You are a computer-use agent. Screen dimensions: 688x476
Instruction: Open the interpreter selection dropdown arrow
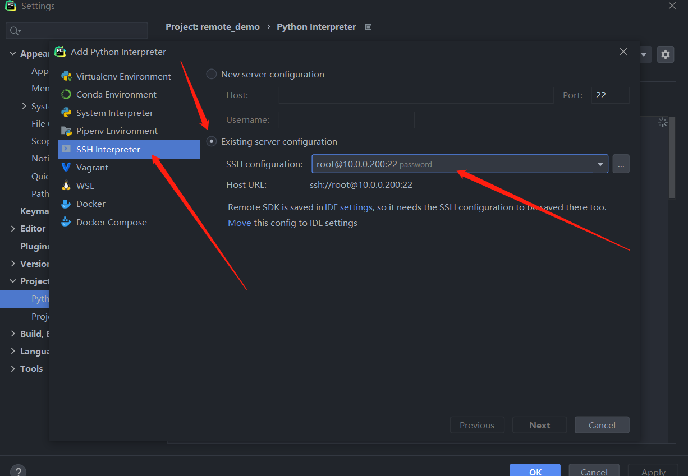pyautogui.click(x=644, y=54)
